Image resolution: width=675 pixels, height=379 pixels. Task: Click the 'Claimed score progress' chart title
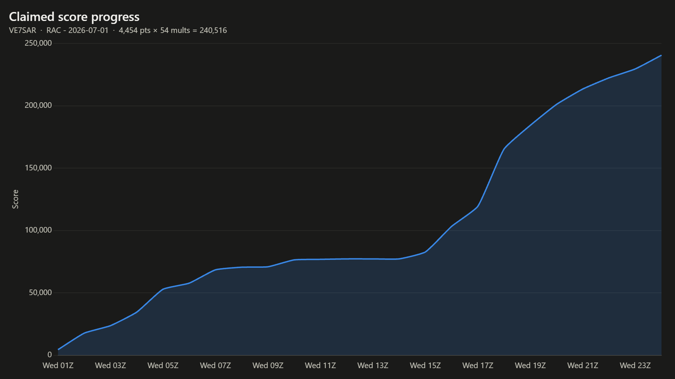click(74, 17)
